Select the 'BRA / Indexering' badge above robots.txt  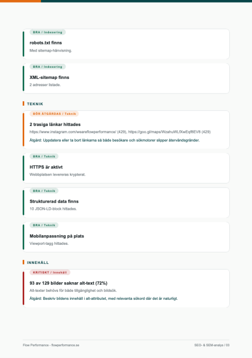(x=47, y=32)
